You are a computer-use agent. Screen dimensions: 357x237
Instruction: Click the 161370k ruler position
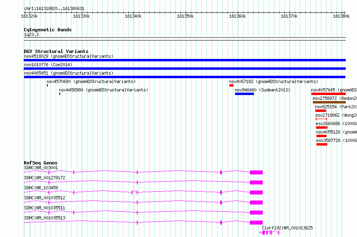(289, 16)
